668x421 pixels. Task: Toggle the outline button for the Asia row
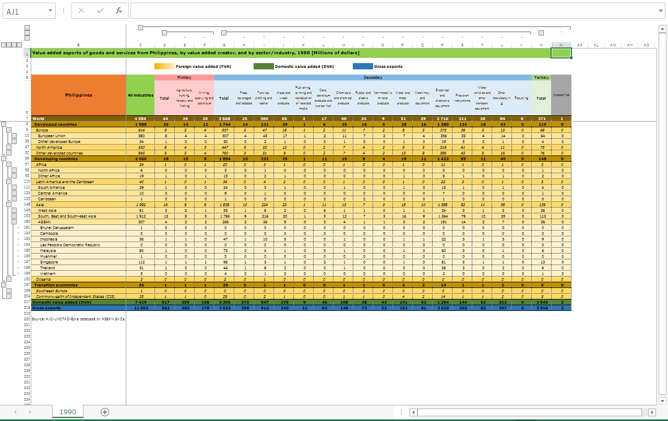pyautogui.click(x=9, y=205)
